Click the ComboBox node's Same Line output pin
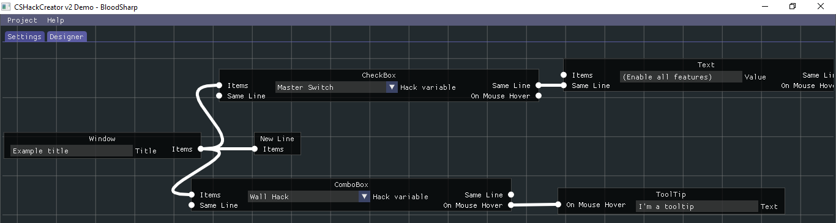This screenshot has height=223, width=836. click(511, 195)
